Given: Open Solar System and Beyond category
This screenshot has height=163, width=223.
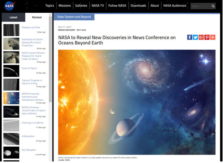Looking at the screenshot, I should [x=74, y=17].
